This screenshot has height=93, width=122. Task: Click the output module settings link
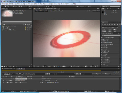(x=21, y=82)
